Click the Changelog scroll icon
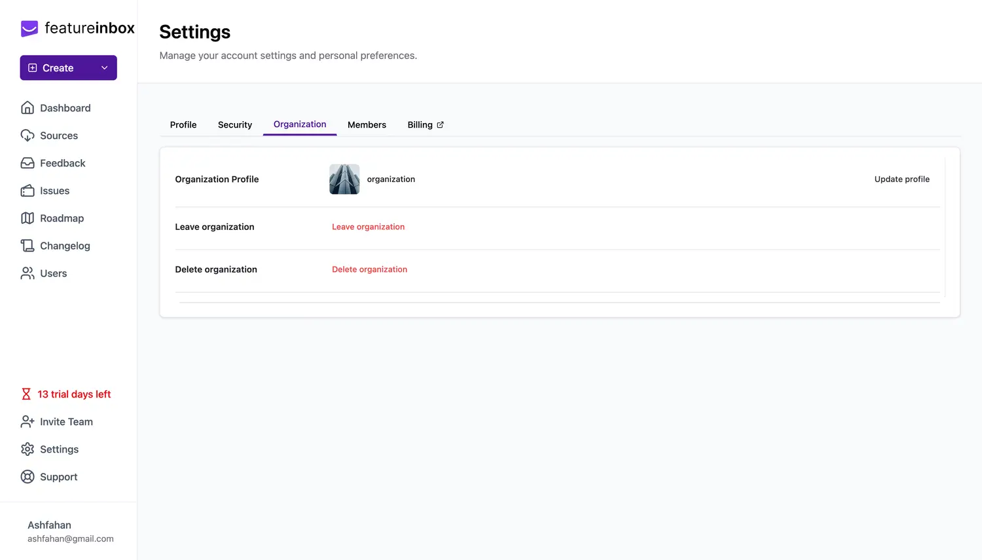 (27, 246)
